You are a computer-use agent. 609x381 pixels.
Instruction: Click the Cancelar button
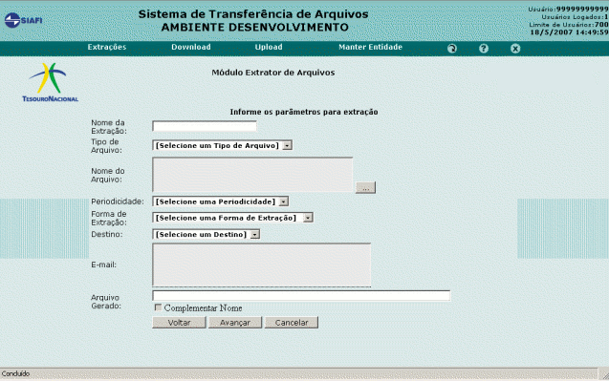click(292, 323)
